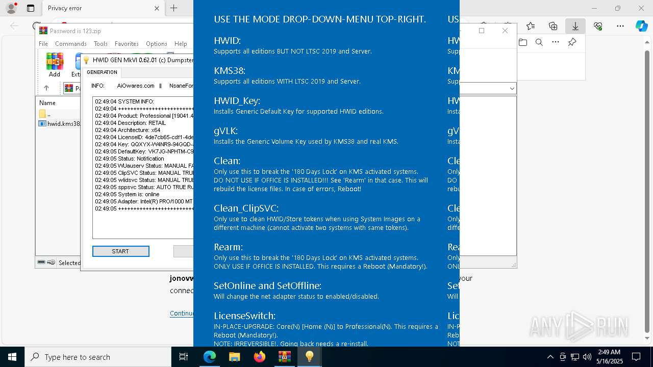Open the Edge tab actions icon
Screen dimensions: 653x367
pyautogui.click(x=31, y=8)
